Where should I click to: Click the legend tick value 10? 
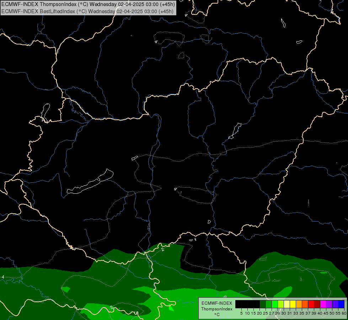tap(247, 313)
